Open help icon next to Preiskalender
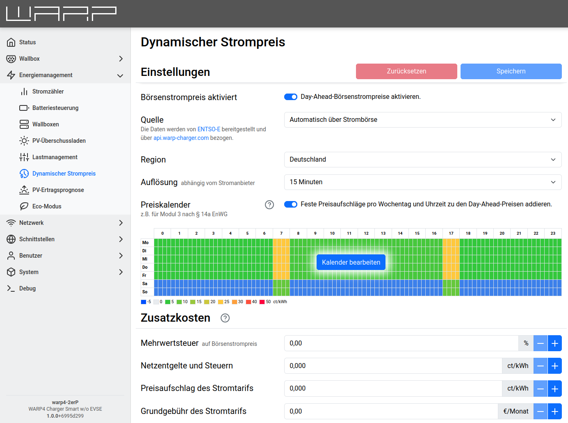 point(269,205)
